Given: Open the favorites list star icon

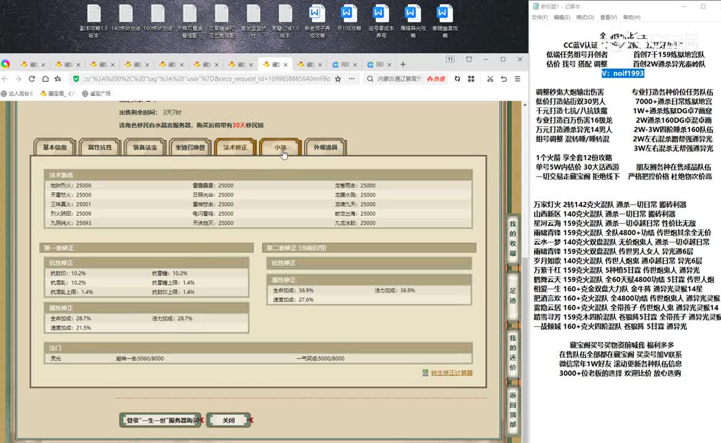Looking at the screenshot, I should pos(58,79).
